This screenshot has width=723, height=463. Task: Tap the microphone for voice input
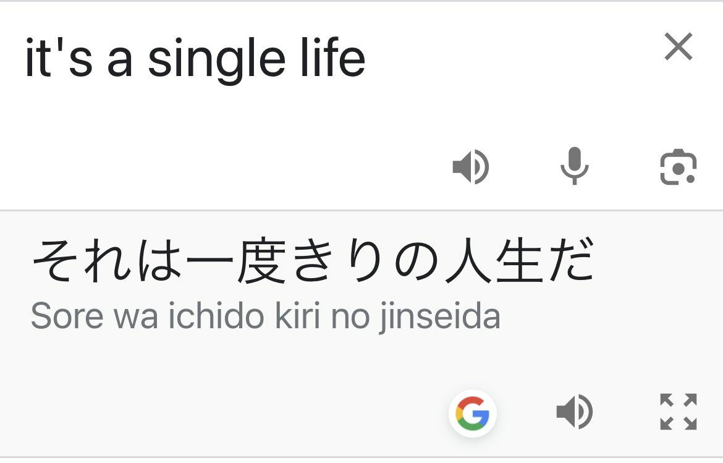point(574,167)
